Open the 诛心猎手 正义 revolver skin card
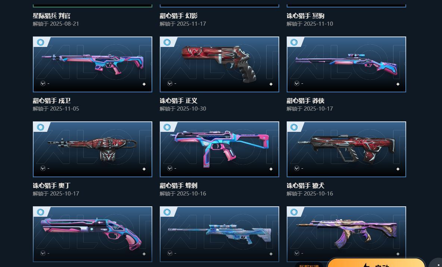 [219, 64]
